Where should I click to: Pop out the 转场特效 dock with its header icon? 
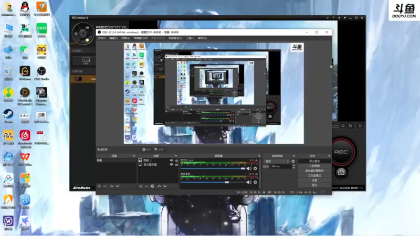[x=293, y=156]
